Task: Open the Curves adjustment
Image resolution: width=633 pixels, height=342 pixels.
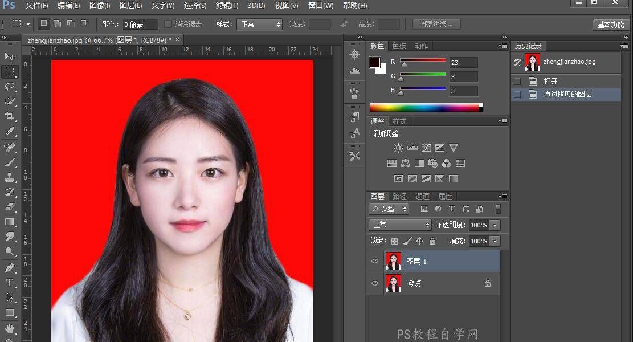Action: [x=426, y=148]
